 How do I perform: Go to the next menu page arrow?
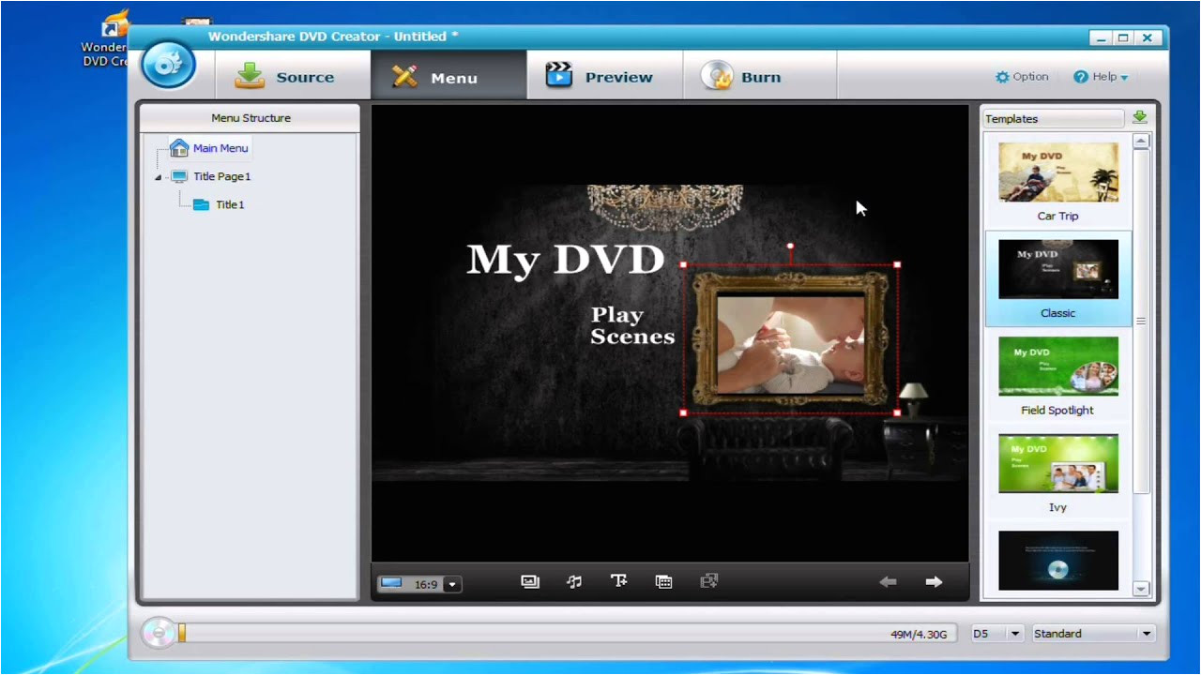934,582
